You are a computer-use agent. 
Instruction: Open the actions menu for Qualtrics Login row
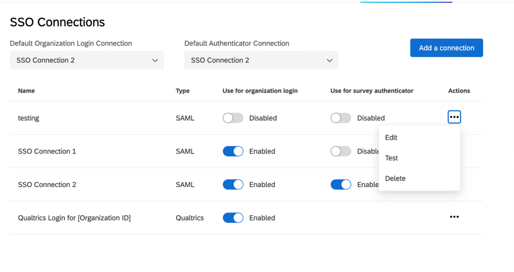tap(454, 217)
